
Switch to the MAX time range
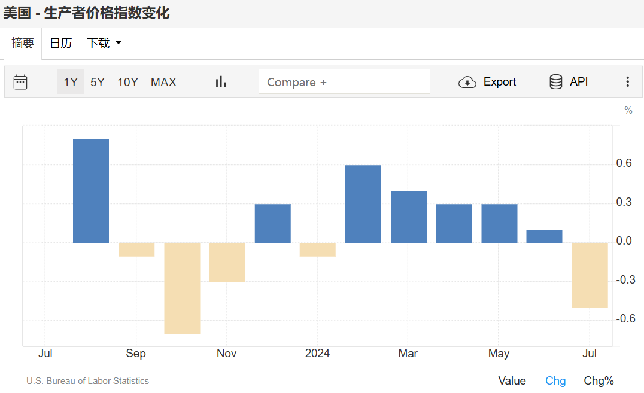coord(163,82)
